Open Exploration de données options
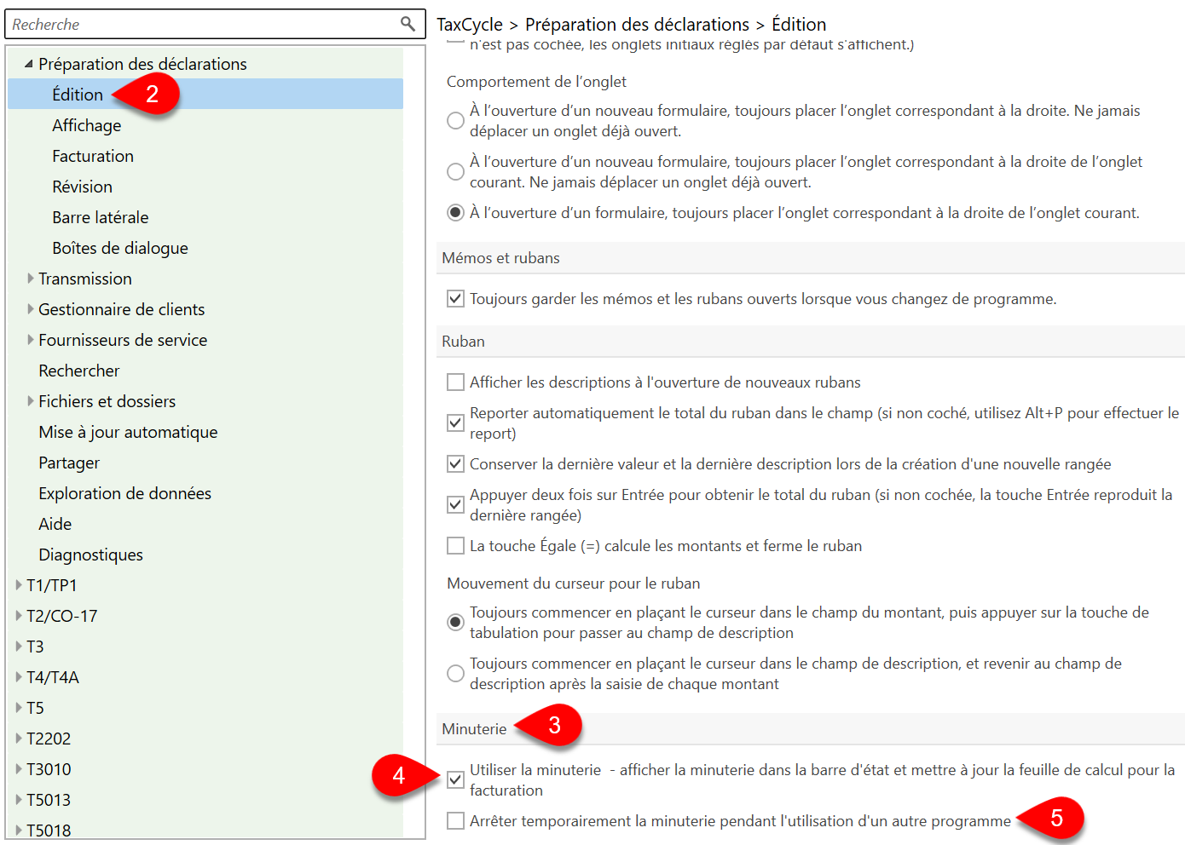Viewport: 1185px width, 845px height. 124,493
